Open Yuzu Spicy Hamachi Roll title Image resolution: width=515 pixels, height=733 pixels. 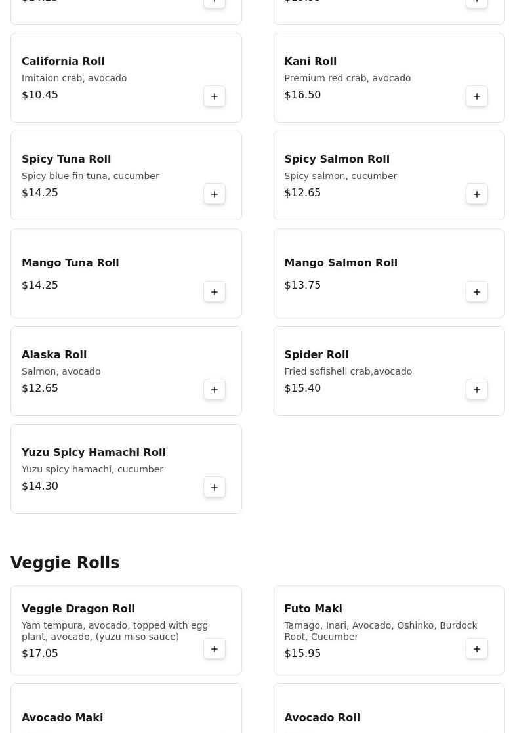point(94,453)
